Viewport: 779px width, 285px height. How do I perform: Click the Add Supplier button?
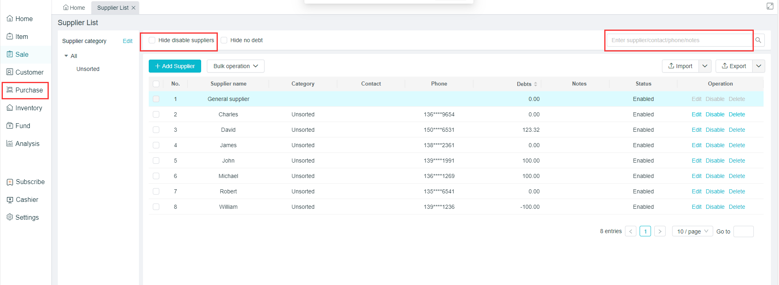point(175,66)
